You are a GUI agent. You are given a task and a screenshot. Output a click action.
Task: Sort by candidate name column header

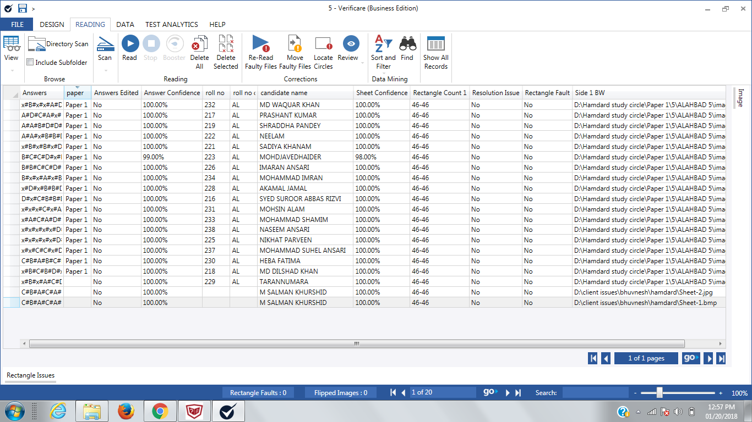[x=305, y=93]
